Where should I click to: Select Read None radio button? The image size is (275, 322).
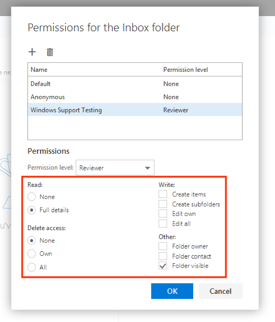pos(32,197)
